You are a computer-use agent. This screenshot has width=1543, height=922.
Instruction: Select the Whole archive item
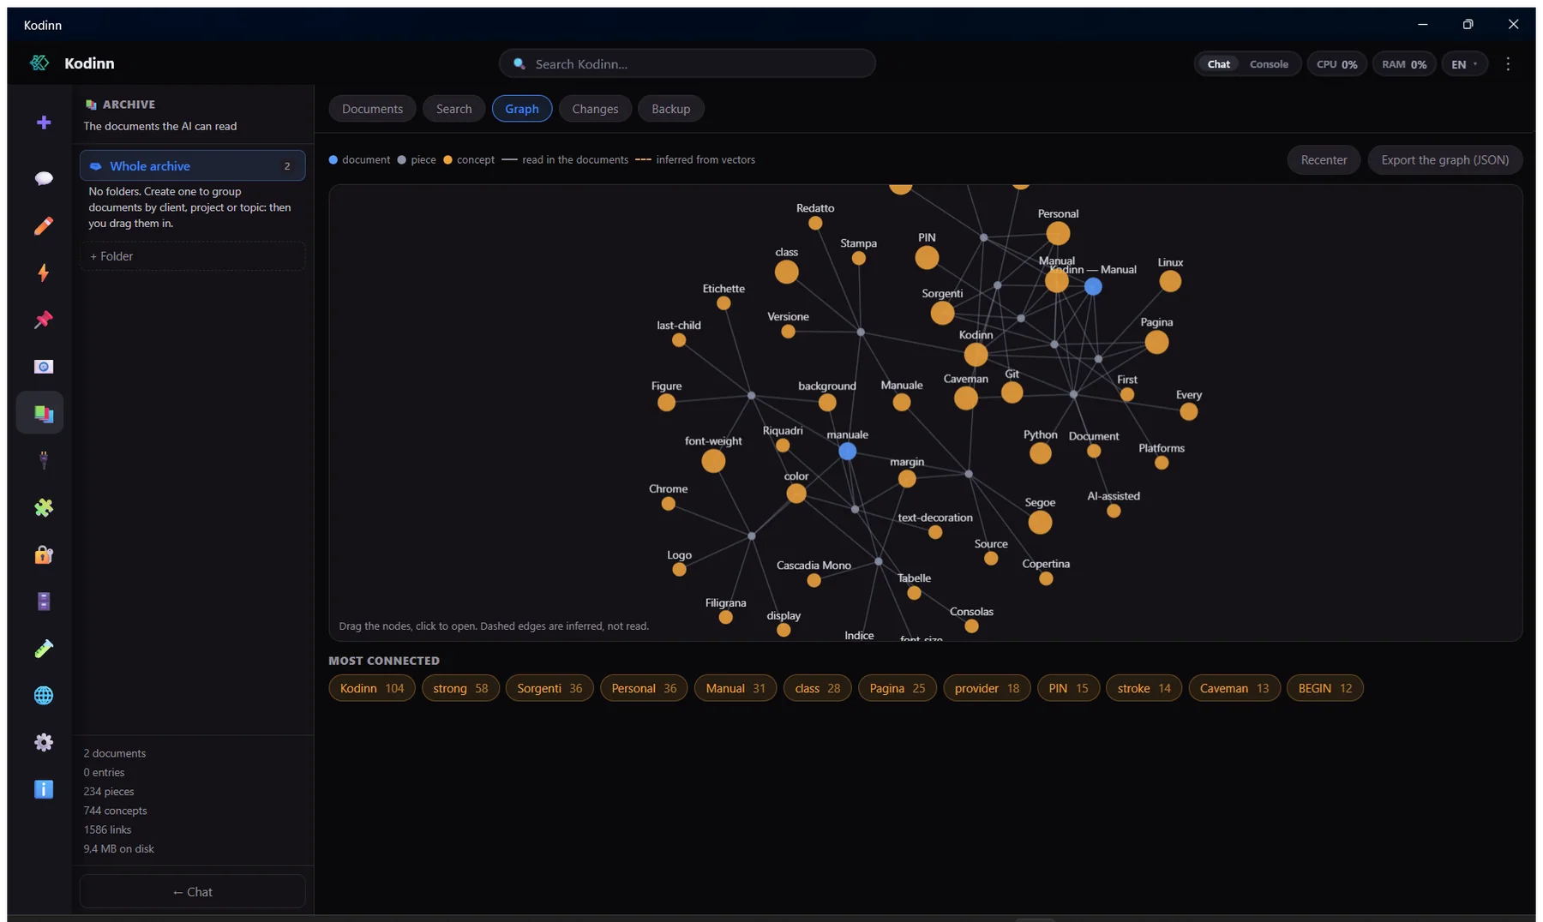193,166
